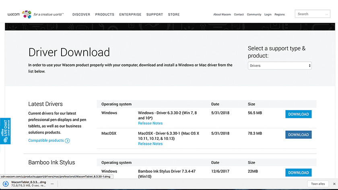Open the SUPPORT menu
The width and height of the screenshot is (338, 190).
pyautogui.click(x=155, y=14)
